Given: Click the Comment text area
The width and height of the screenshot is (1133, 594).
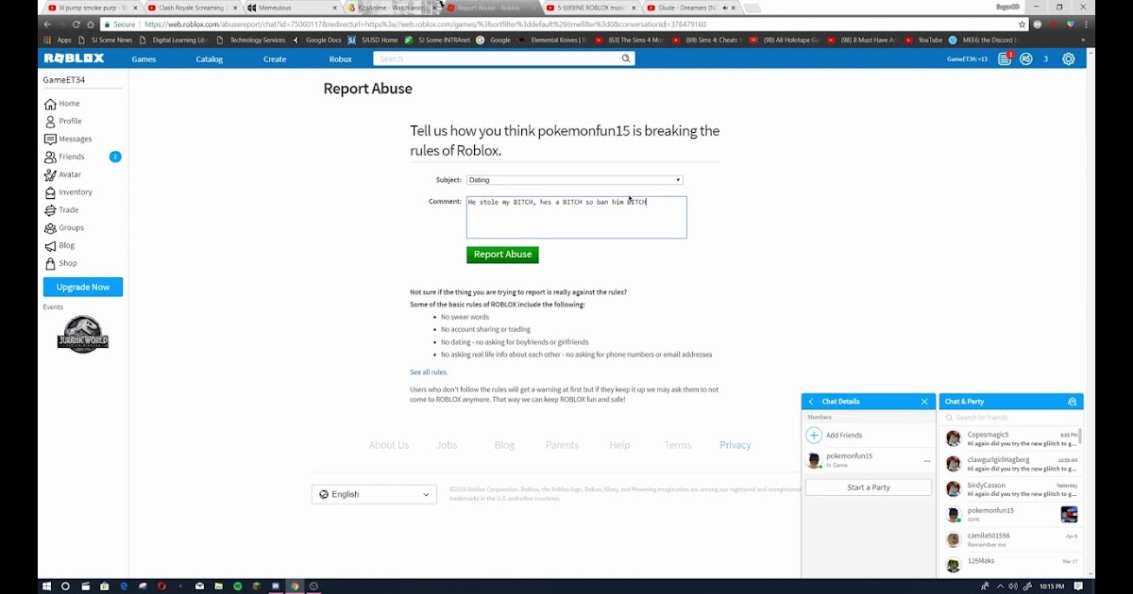Looking at the screenshot, I should point(576,217).
